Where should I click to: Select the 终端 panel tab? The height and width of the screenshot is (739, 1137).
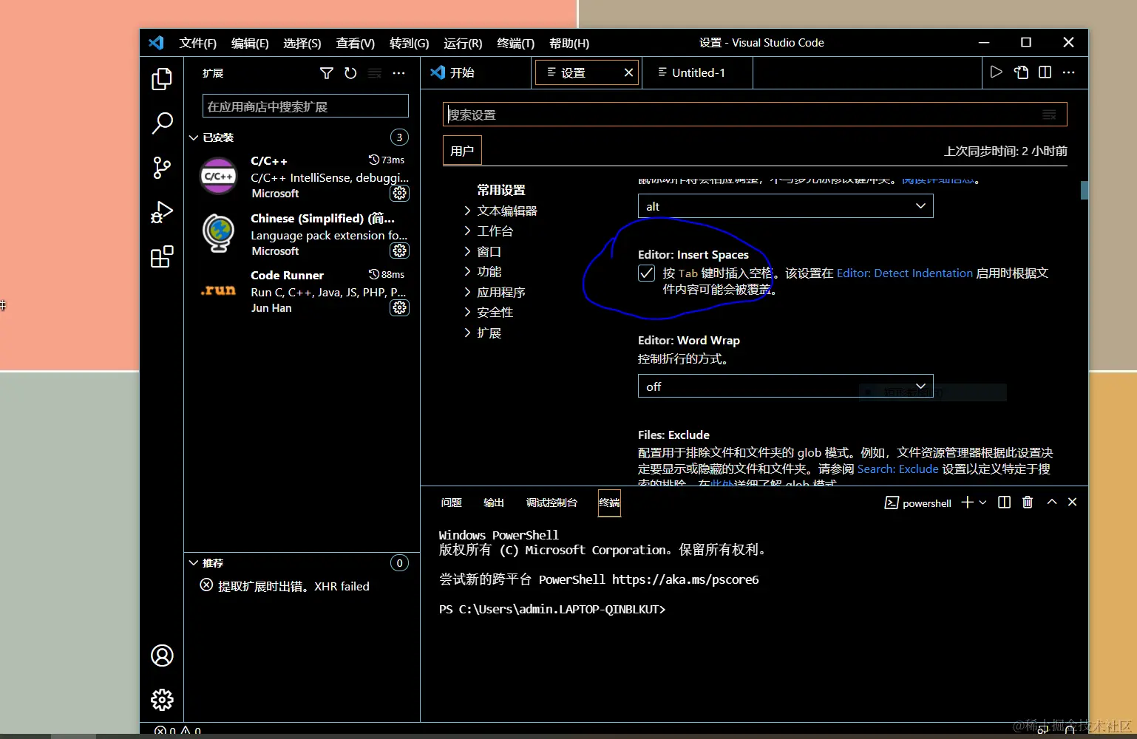coord(609,503)
